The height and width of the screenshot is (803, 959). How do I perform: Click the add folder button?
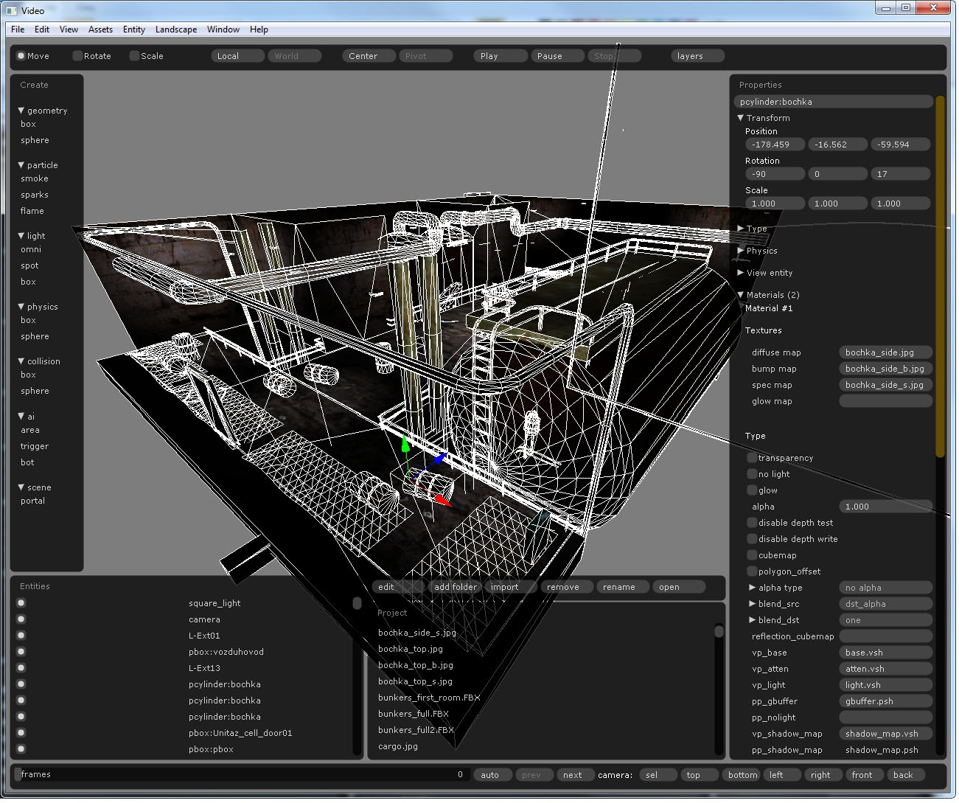(455, 587)
